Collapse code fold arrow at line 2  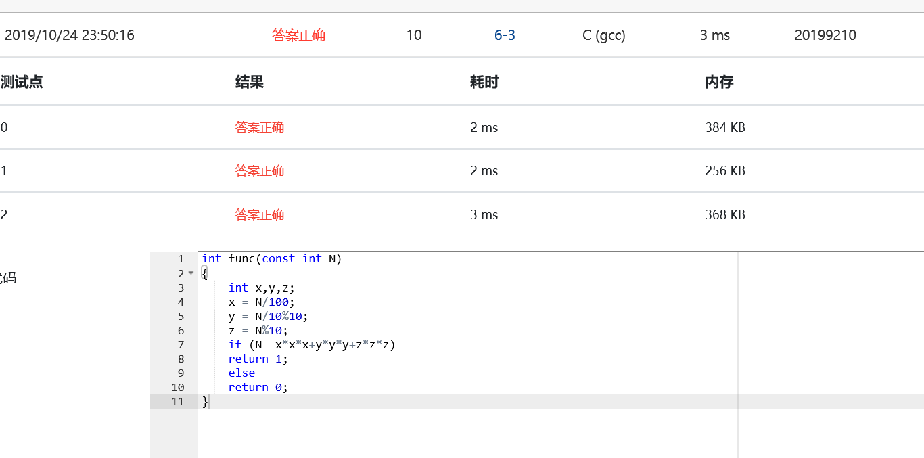coord(191,273)
